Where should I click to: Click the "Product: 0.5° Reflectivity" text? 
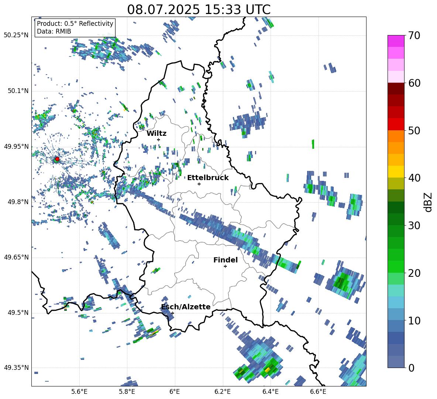75,24
